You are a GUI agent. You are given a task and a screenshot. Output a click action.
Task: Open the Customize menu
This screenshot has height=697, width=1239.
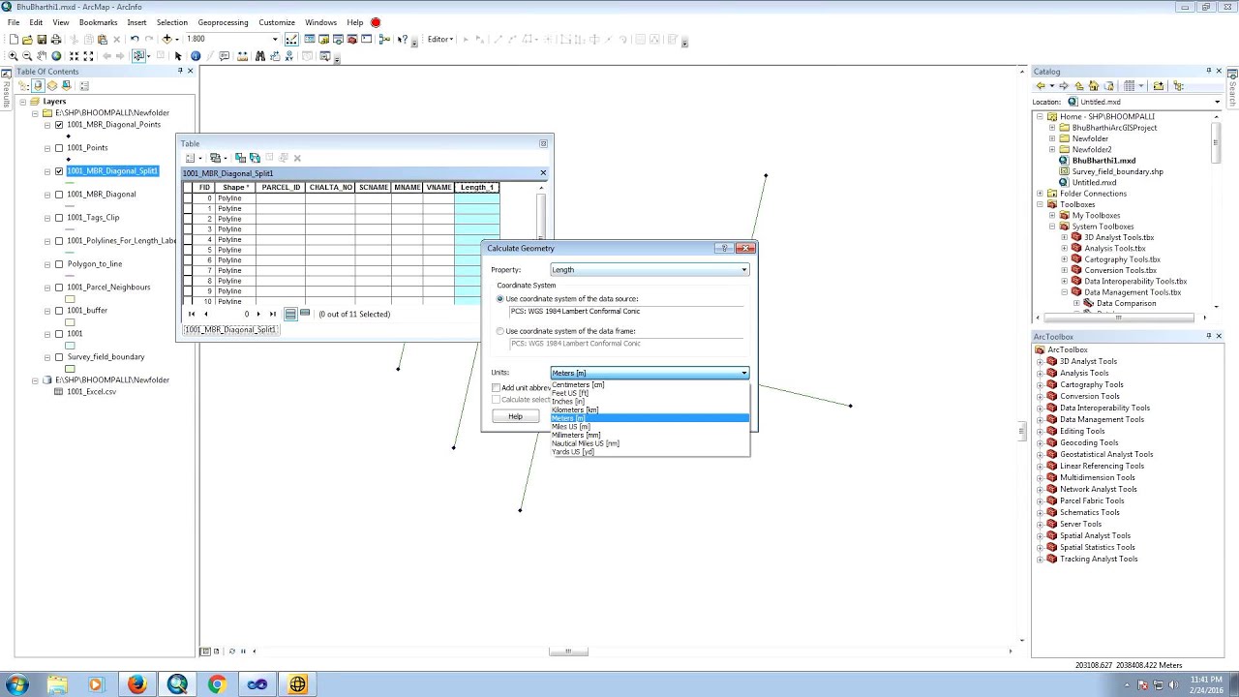(277, 22)
